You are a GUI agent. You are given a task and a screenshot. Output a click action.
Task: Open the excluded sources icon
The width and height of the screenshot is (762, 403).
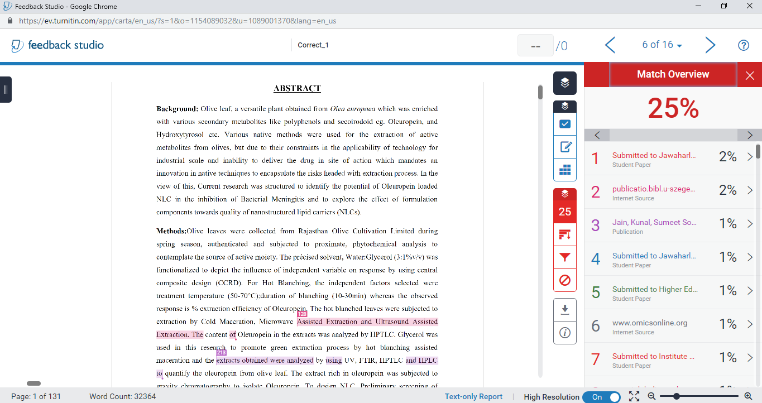click(564, 280)
